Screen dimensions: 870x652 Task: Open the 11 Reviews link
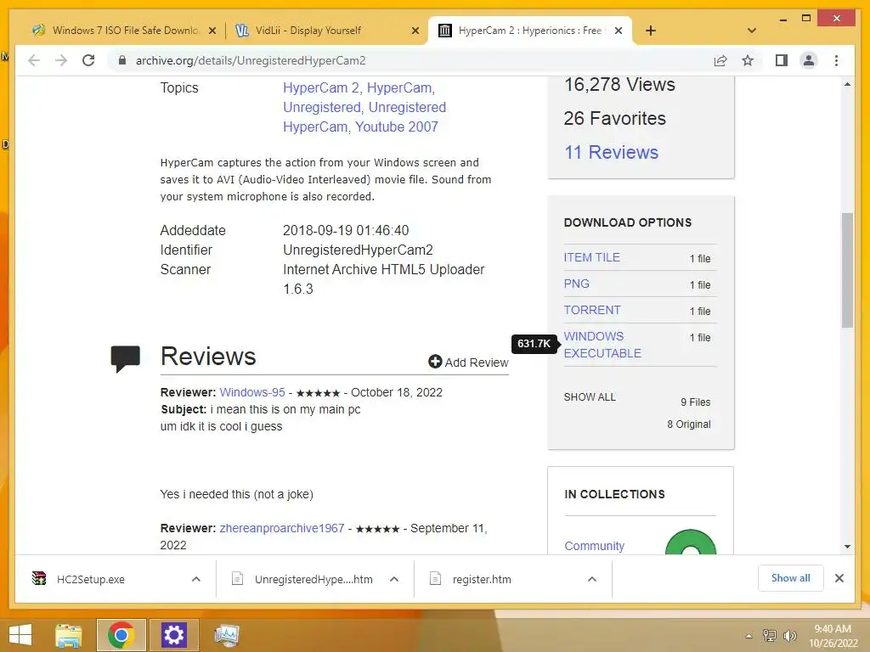click(611, 152)
